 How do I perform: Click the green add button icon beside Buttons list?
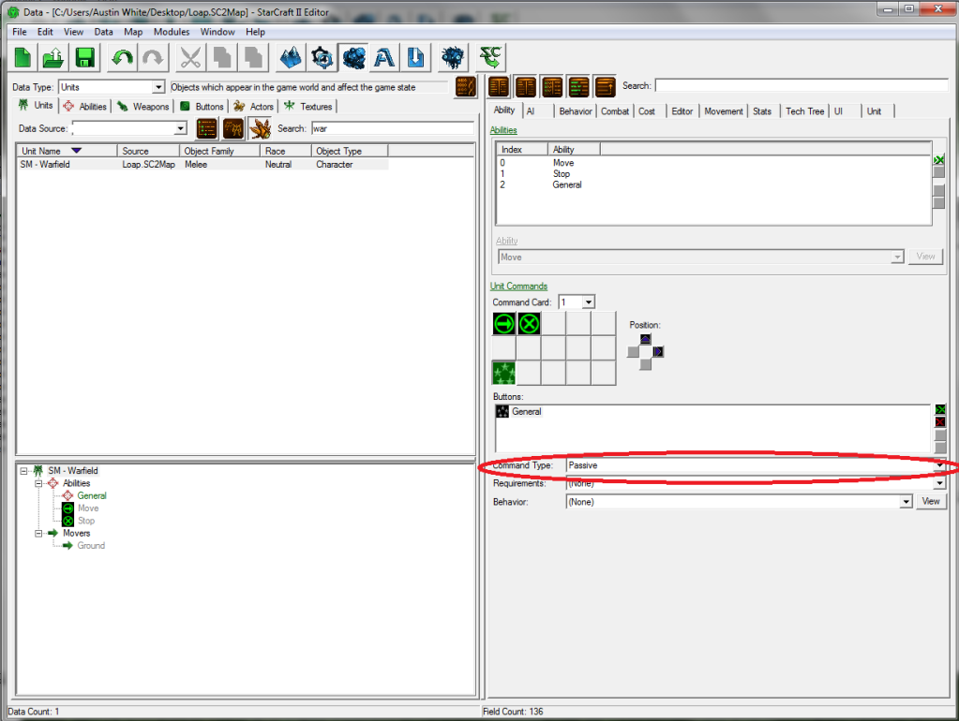coord(940,409)
